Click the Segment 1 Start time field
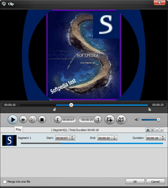 [62, 138]
